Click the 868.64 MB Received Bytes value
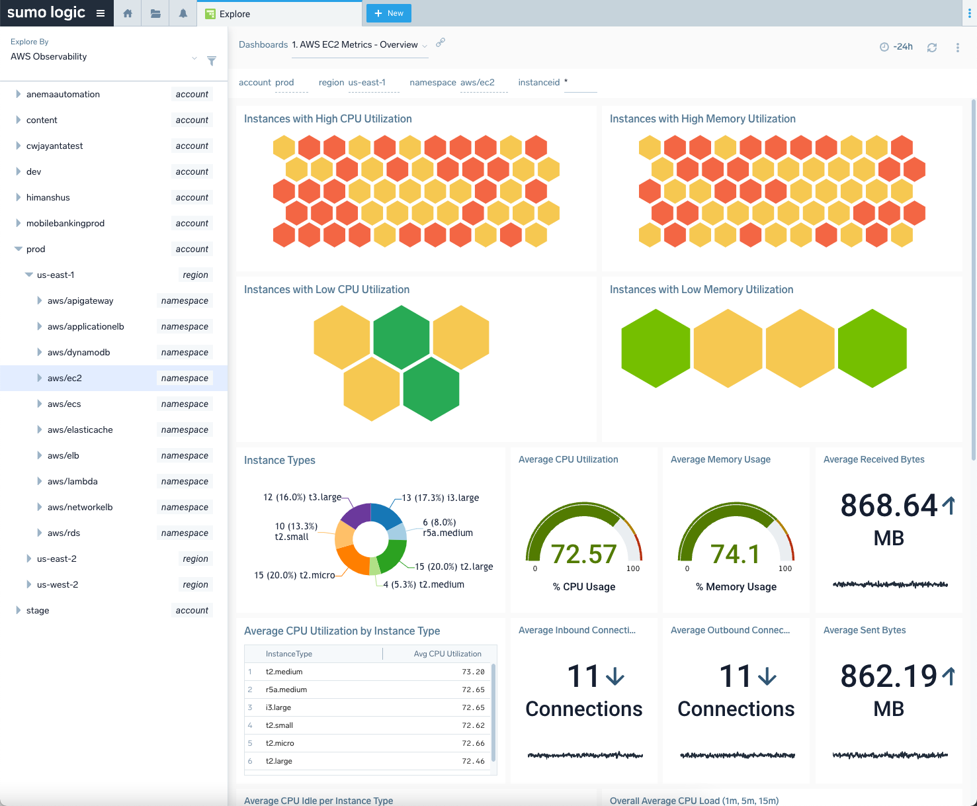 889,521
